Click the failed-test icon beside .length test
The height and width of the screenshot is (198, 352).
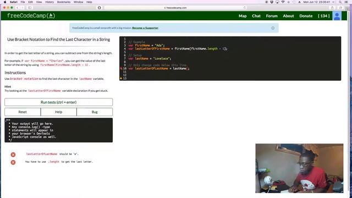tap(13, 162)
